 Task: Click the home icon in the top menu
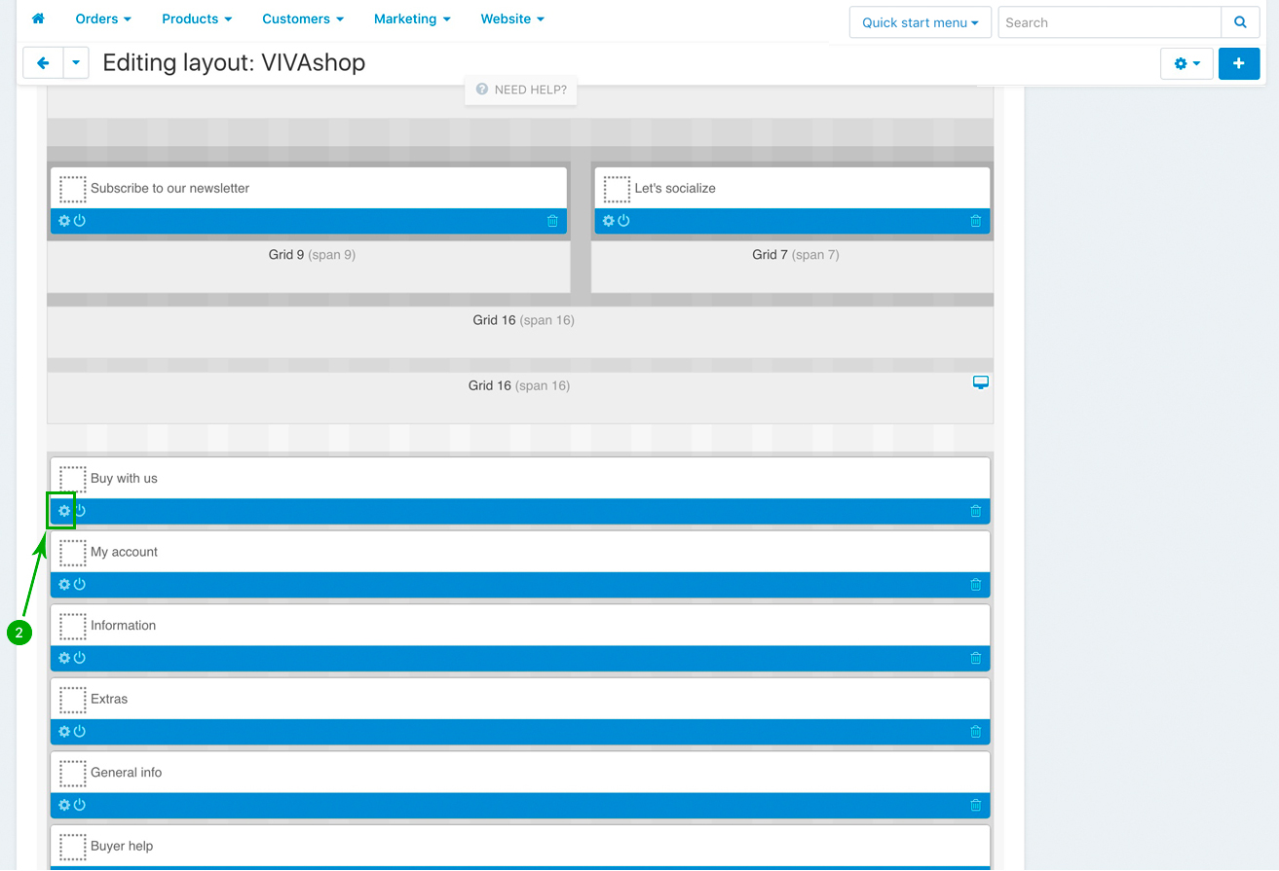click(x=38, y=18)
